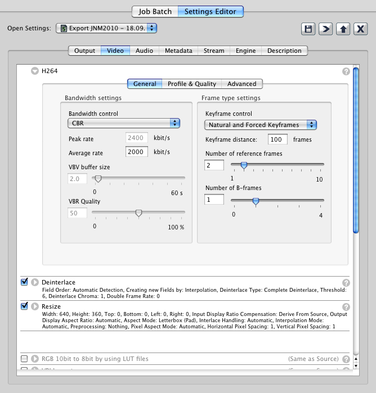Click the "(Same as Source)" label on RGB row

point(314,359)
